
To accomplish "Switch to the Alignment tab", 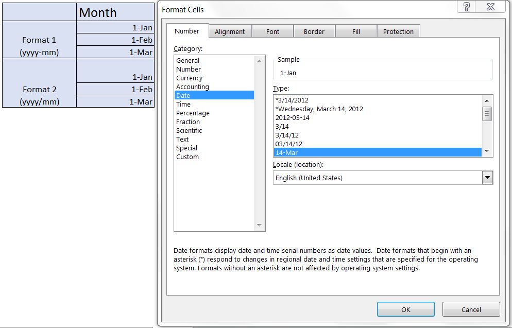I will (x=230, y=31).
